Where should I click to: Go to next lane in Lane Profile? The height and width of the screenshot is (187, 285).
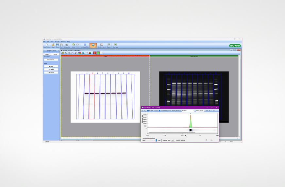click(214, 111)
